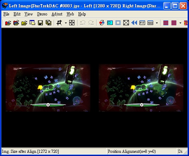
Task: Select the red-blue interlaced stripes icon
Action: 166,23
